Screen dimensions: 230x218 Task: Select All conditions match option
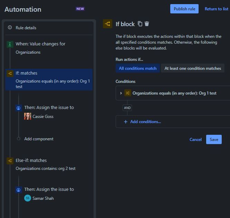(137, 68)
